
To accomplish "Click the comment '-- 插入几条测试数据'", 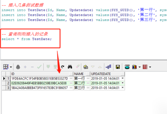I will tap(23, 5).
